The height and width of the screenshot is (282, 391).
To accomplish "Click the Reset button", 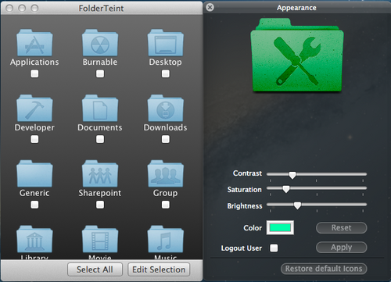I will [x=342, y=228].
